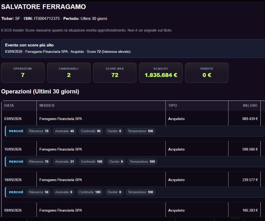This screenshot has height=221, width=265.
Task: Select the 18/09/2026 date cell
Action: [x=13, y=180]
